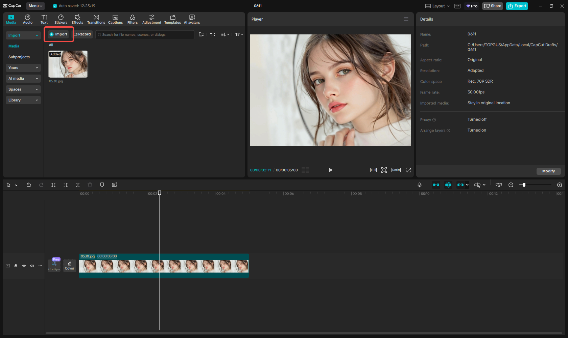
Task: Open the Menu dropdown
Action: (x=35, y=6)
